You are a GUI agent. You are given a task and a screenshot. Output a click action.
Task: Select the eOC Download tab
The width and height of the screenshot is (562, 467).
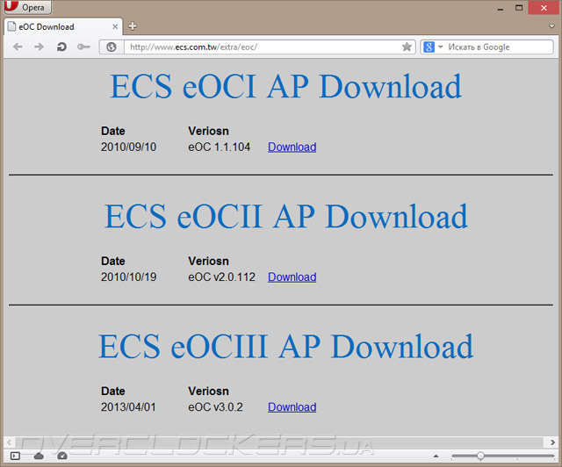click(x=63, y=27)
